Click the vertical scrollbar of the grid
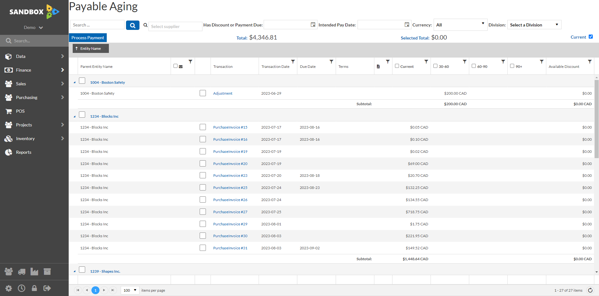This screenshot has height=296, width=599. pyautogui.click(x=597, y=119)
